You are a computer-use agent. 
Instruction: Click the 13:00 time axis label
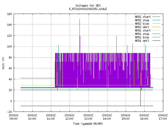[x=88, y=119]
